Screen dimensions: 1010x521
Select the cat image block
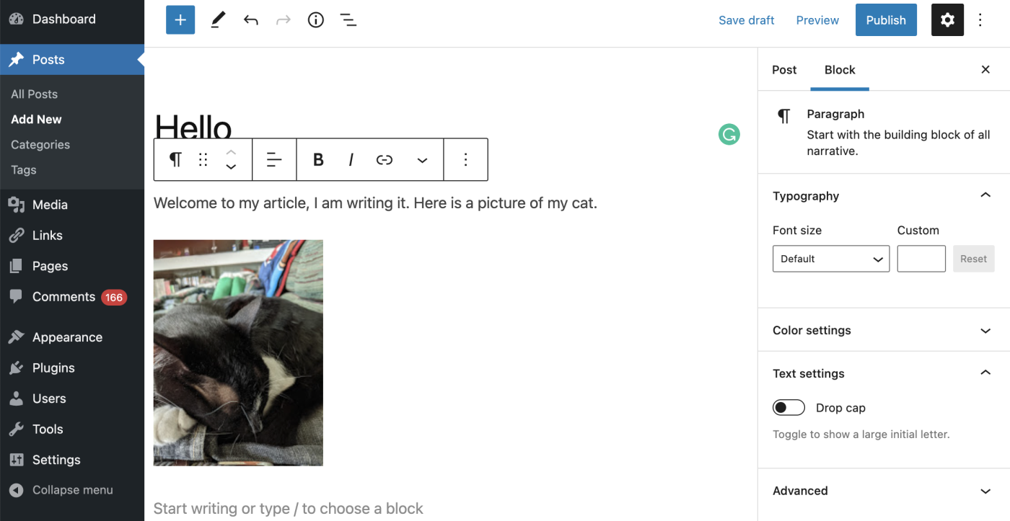click(x=238, y=352)
